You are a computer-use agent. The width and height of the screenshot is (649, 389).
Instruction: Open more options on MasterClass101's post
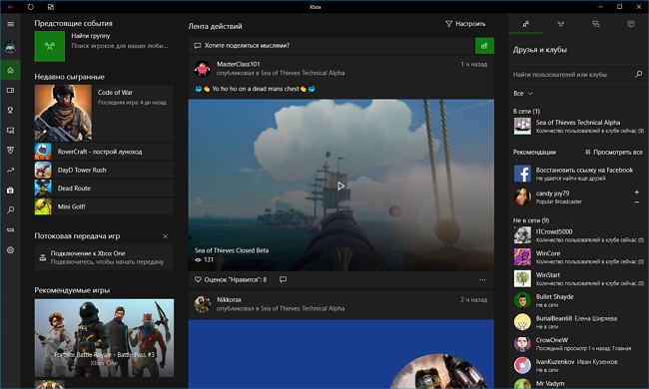(x=482, y=280)
